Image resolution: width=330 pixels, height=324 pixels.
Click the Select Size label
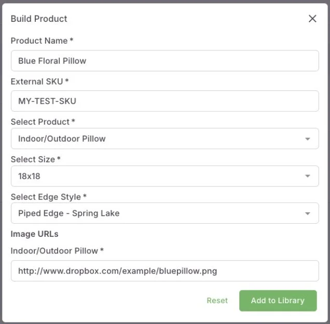point(35,159)
